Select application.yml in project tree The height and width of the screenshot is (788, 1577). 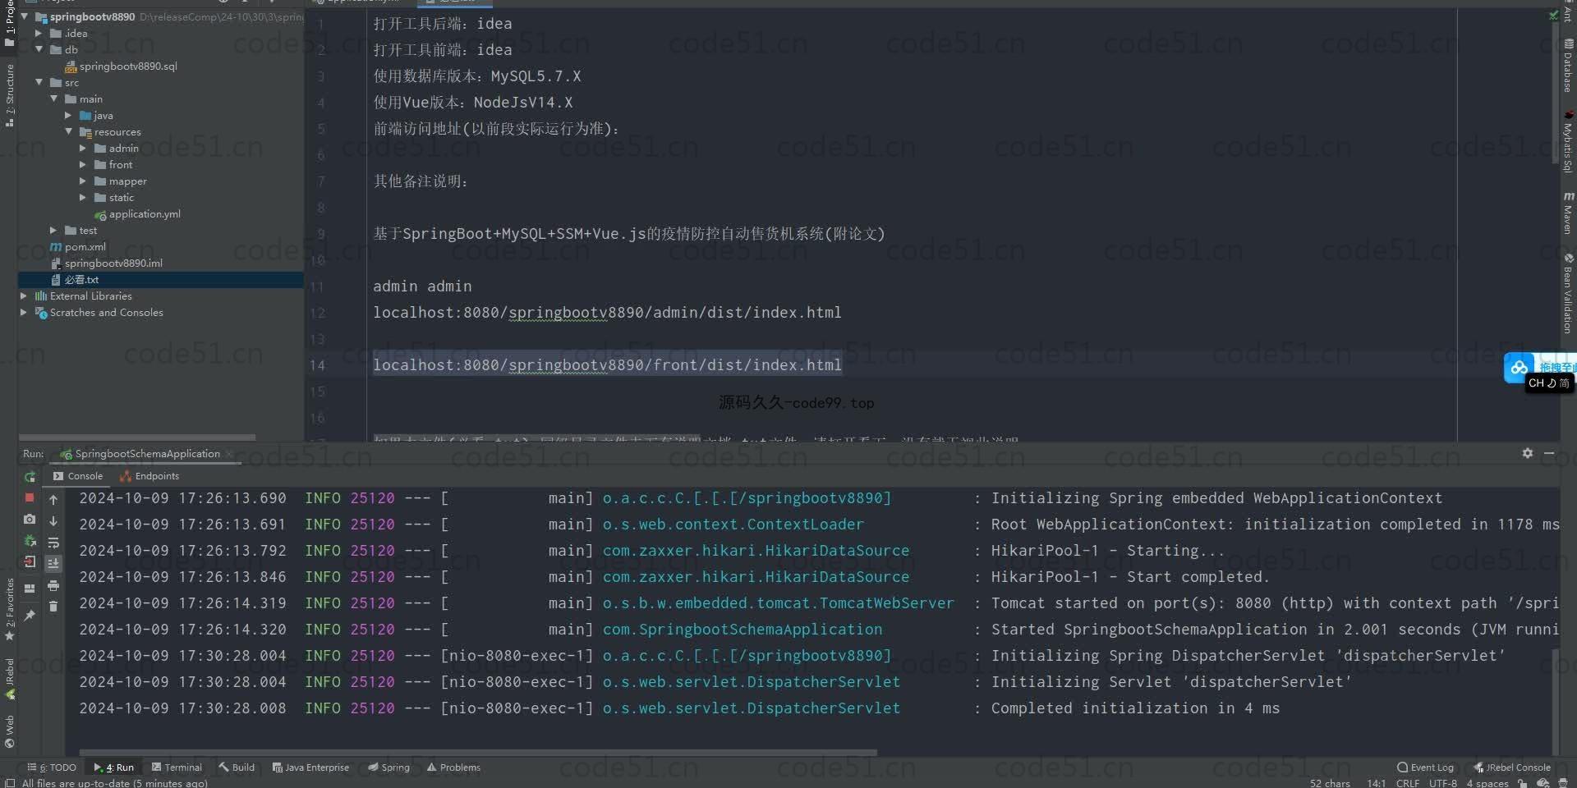(137, 214)
